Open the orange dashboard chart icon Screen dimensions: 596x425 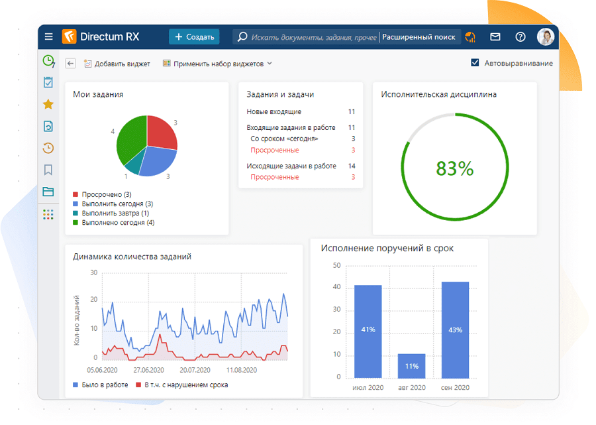470,37
